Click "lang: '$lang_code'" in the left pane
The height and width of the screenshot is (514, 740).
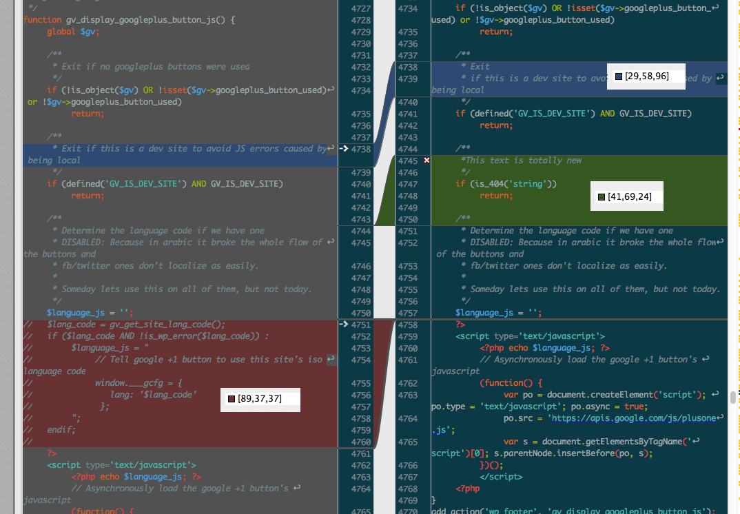[154, 395]
